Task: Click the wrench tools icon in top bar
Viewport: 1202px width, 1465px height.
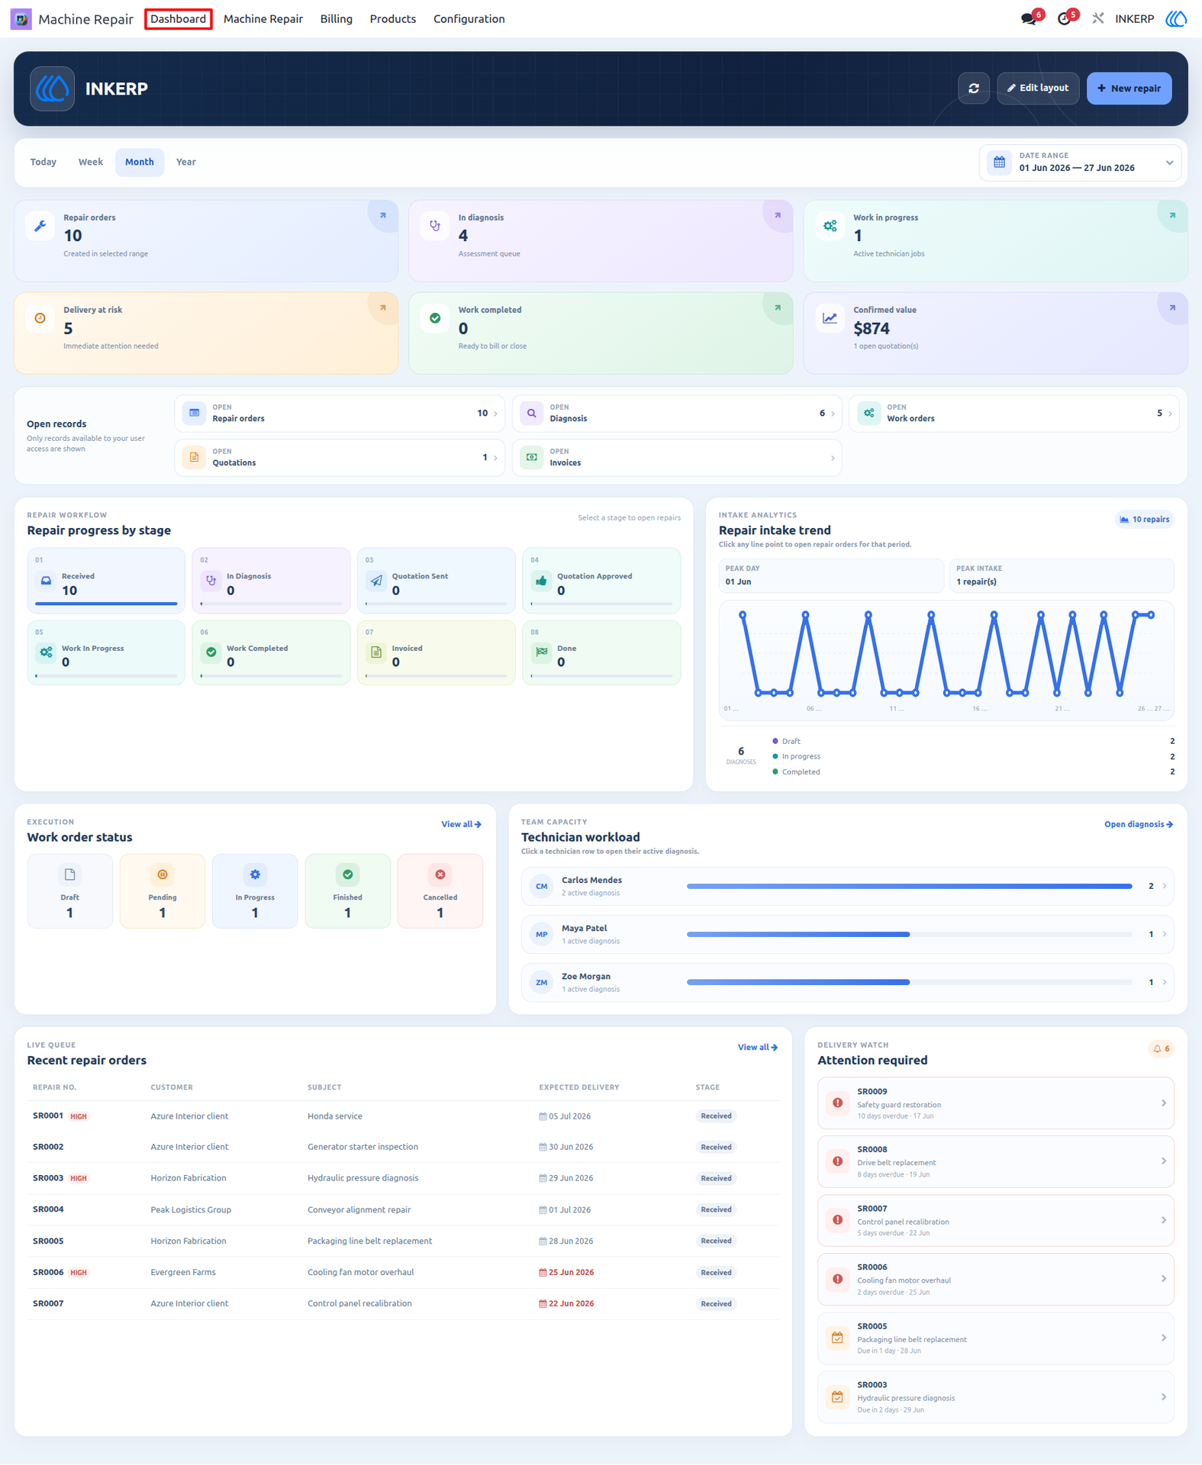Action: click(x=1098, y=19)
